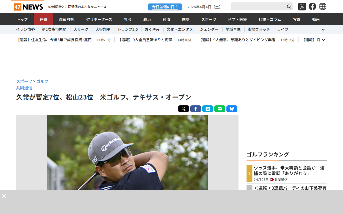Open the ゴルフ breadcrumb link
The height and width of the screenshot is (214, 343).
[x=42, y=81]
